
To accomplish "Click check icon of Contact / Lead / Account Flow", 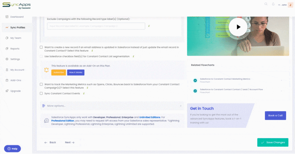I will 195,91.
